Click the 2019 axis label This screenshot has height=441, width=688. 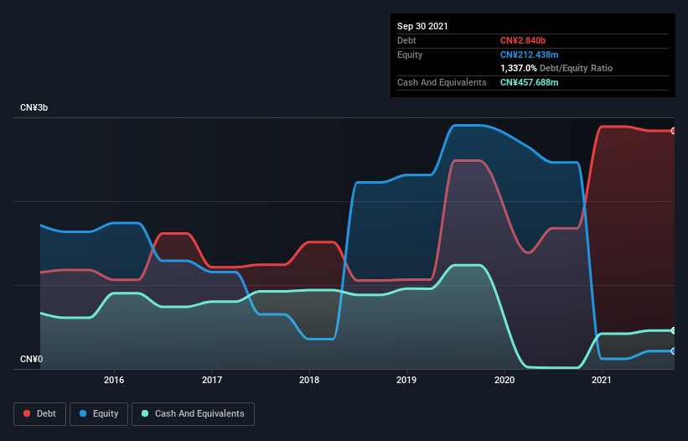coord(406,380)
